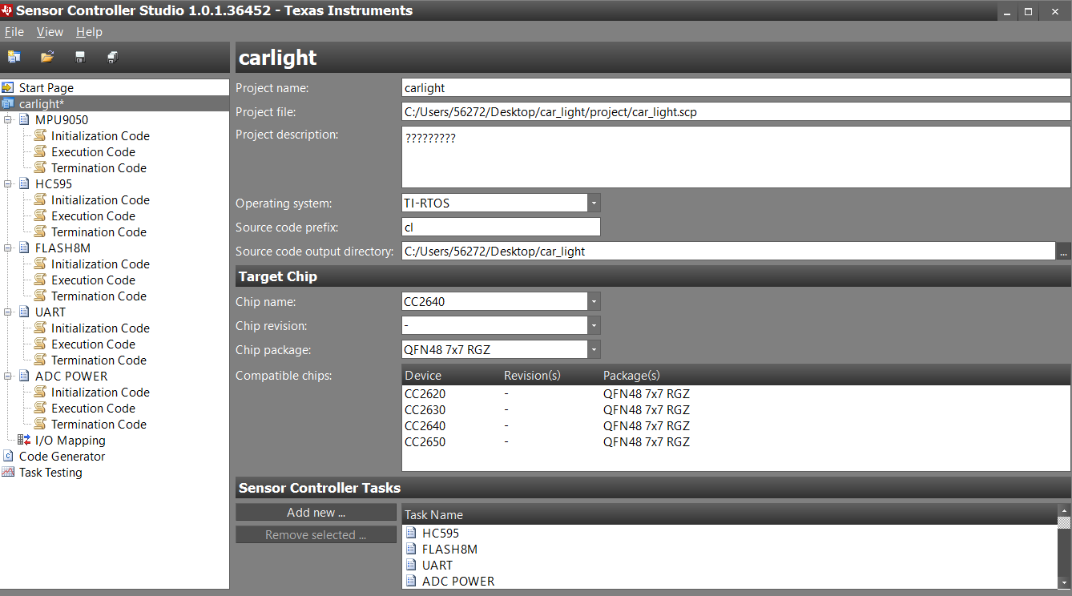
Task: Select the CC2630 row in Compatible chips
Action: pyautogui.click(x=735, y=409)
